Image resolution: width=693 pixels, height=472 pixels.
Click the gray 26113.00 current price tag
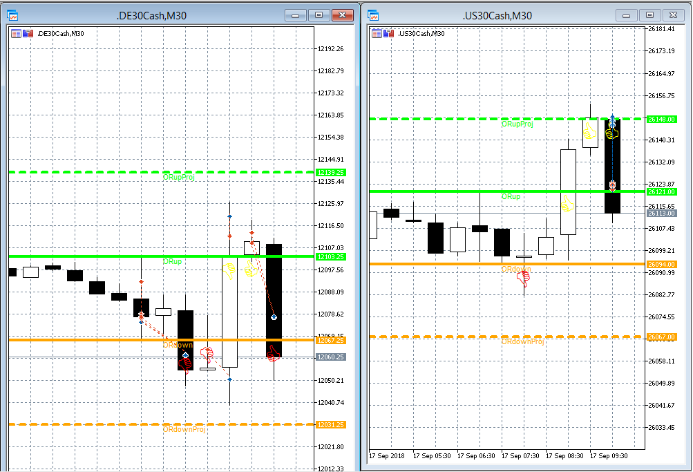point(662,214)
